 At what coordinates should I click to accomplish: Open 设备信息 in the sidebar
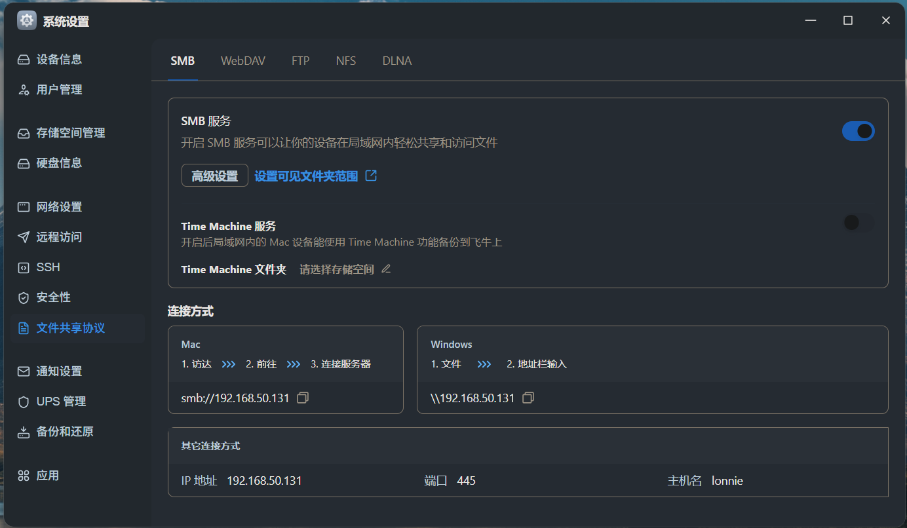click(59, 60)
